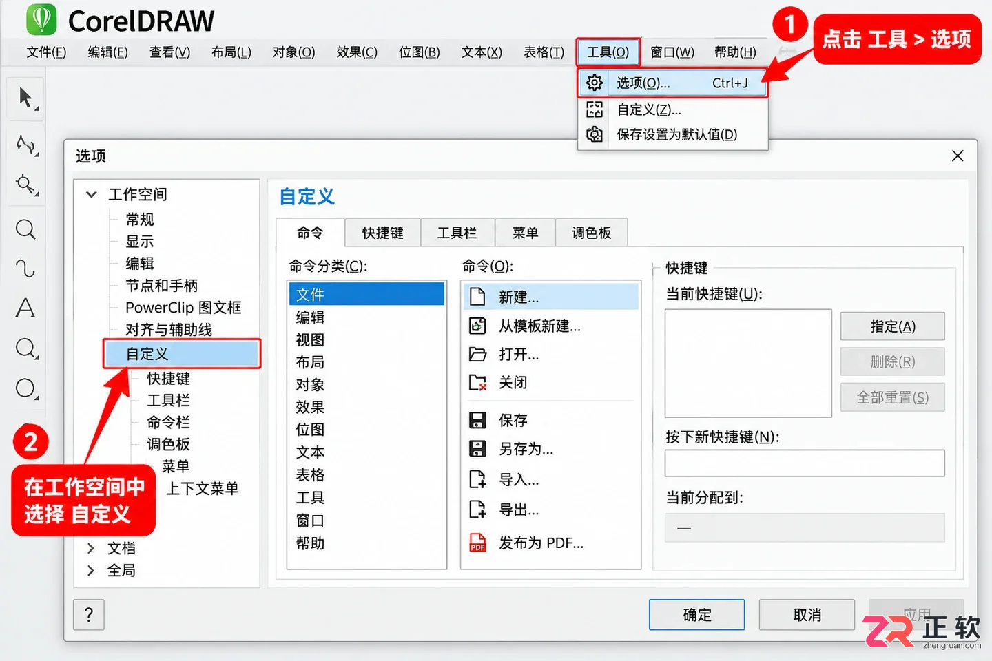Close the 选项 dialog

click(x=958, y=156)
